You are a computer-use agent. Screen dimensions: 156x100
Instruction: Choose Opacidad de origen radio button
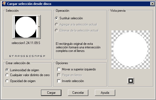[7, 81]
